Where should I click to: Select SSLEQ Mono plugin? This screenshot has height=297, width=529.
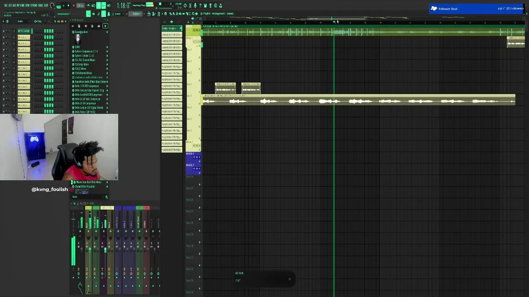[80, 68]
